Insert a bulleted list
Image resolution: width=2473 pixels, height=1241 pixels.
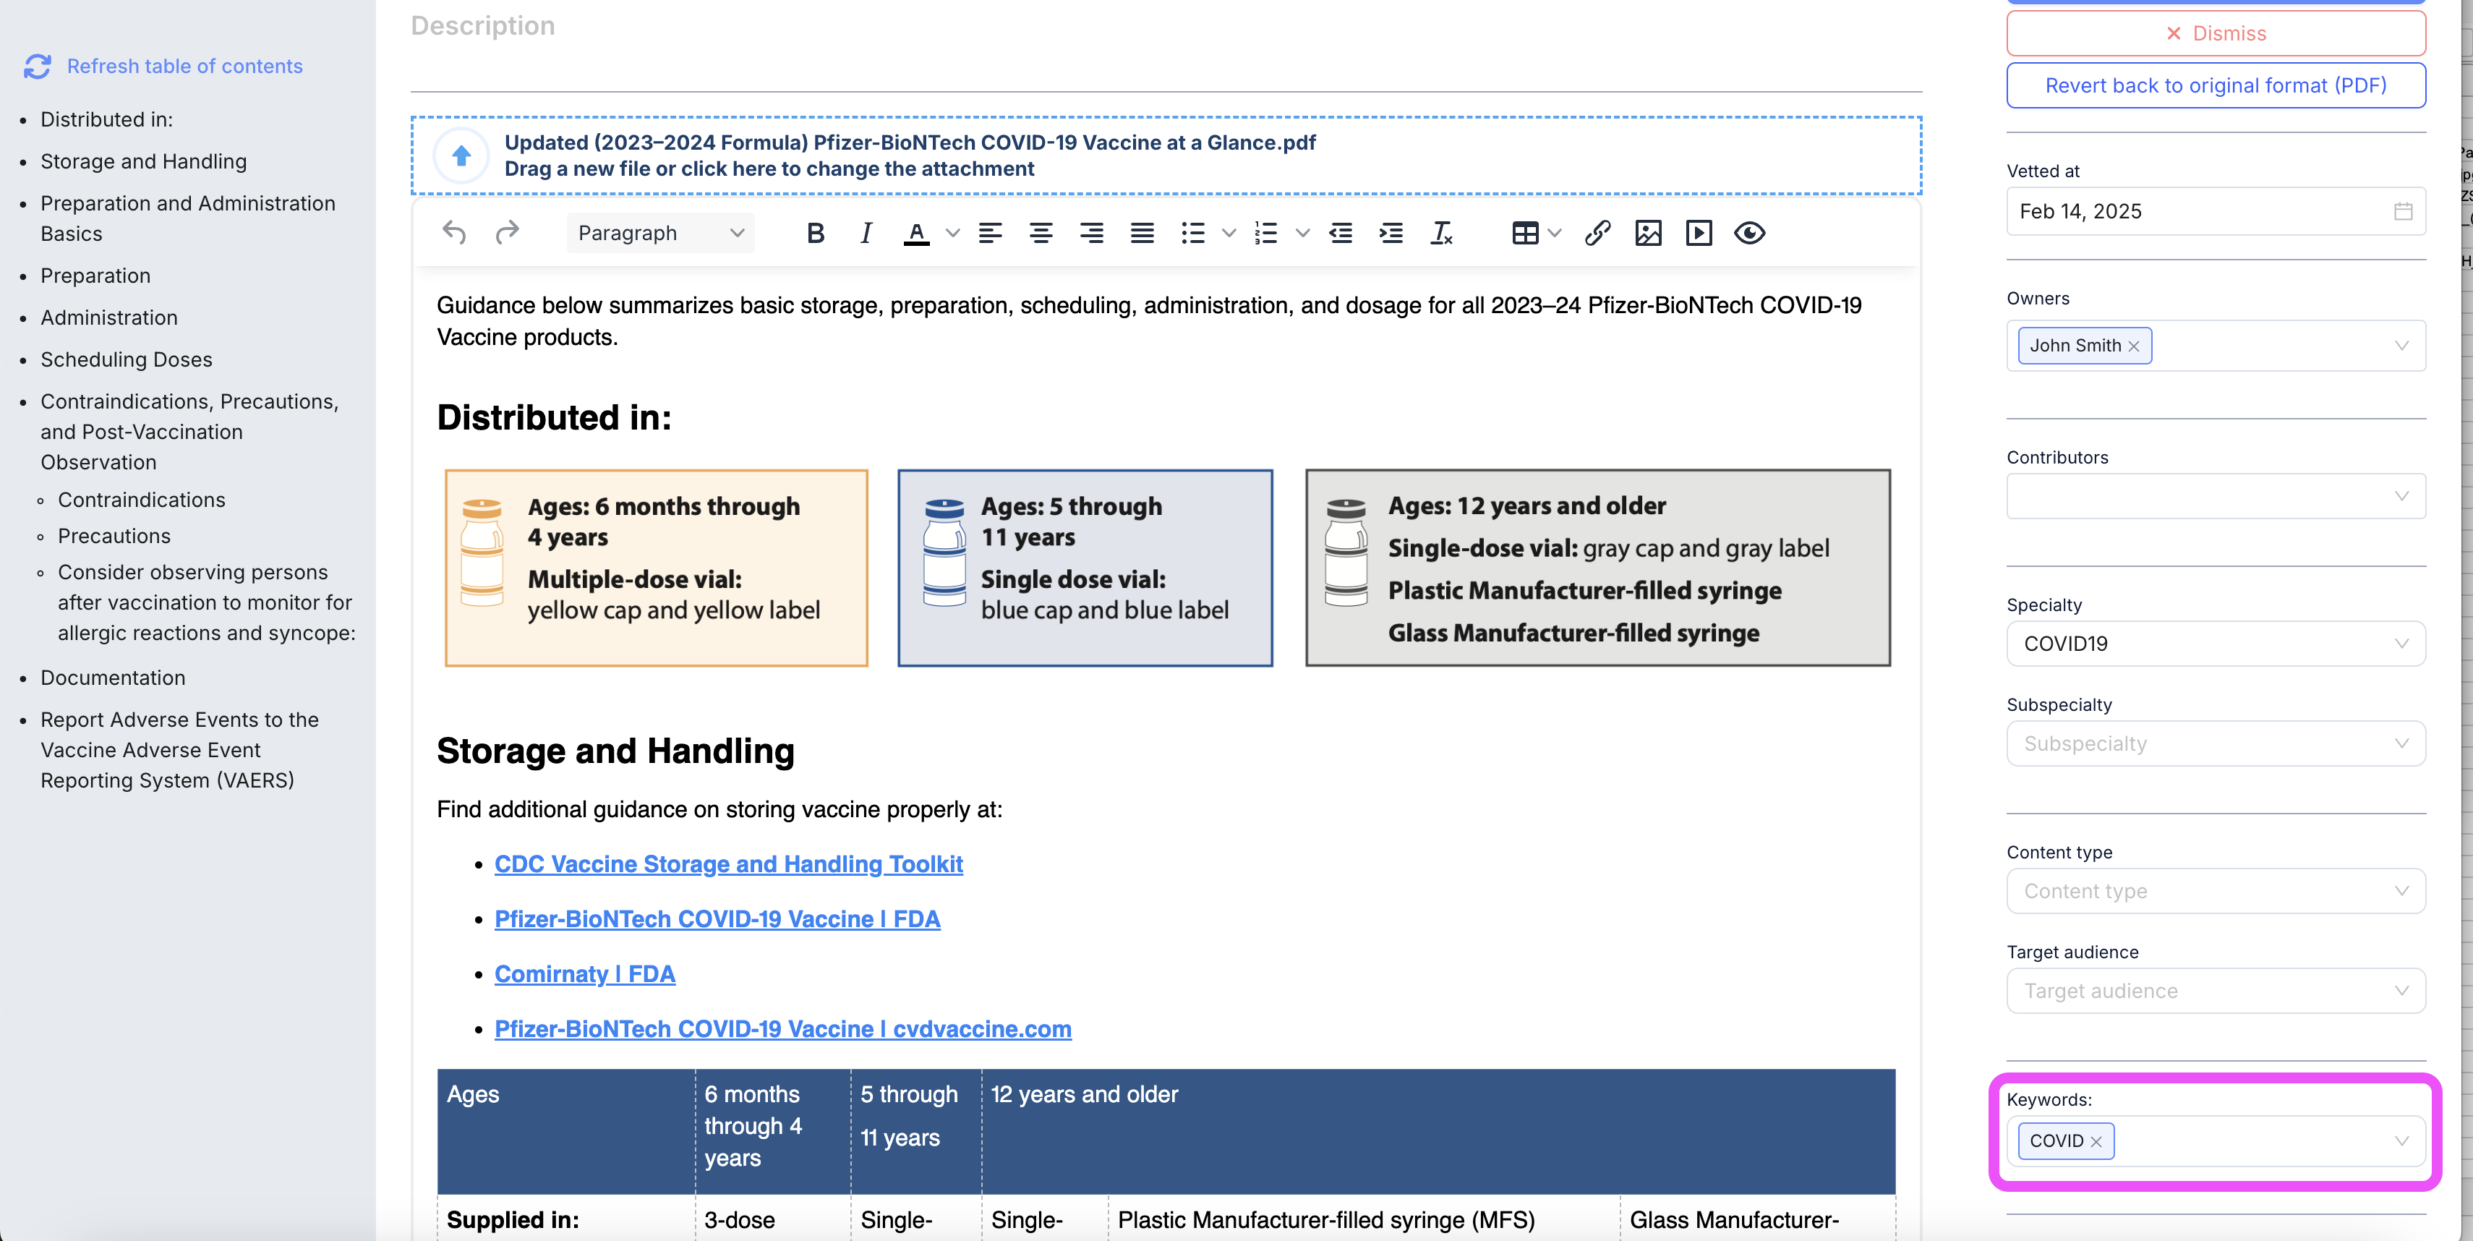[x=1193, y=233]
